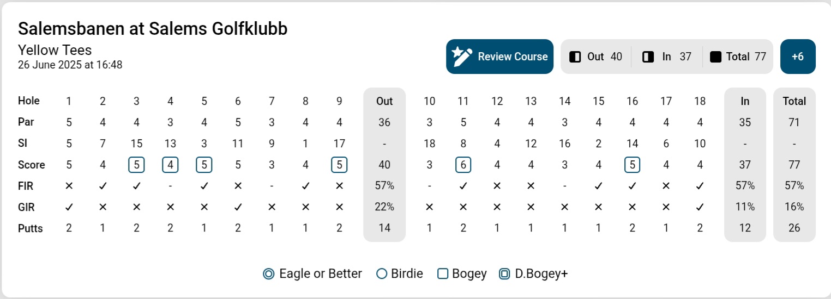Click the Total black square icon
The height and width of the screenshot is (299, 831).
point(716,57)
